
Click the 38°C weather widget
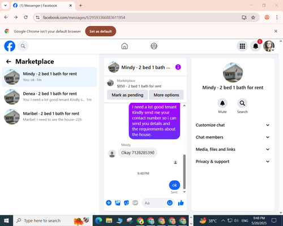208,220
